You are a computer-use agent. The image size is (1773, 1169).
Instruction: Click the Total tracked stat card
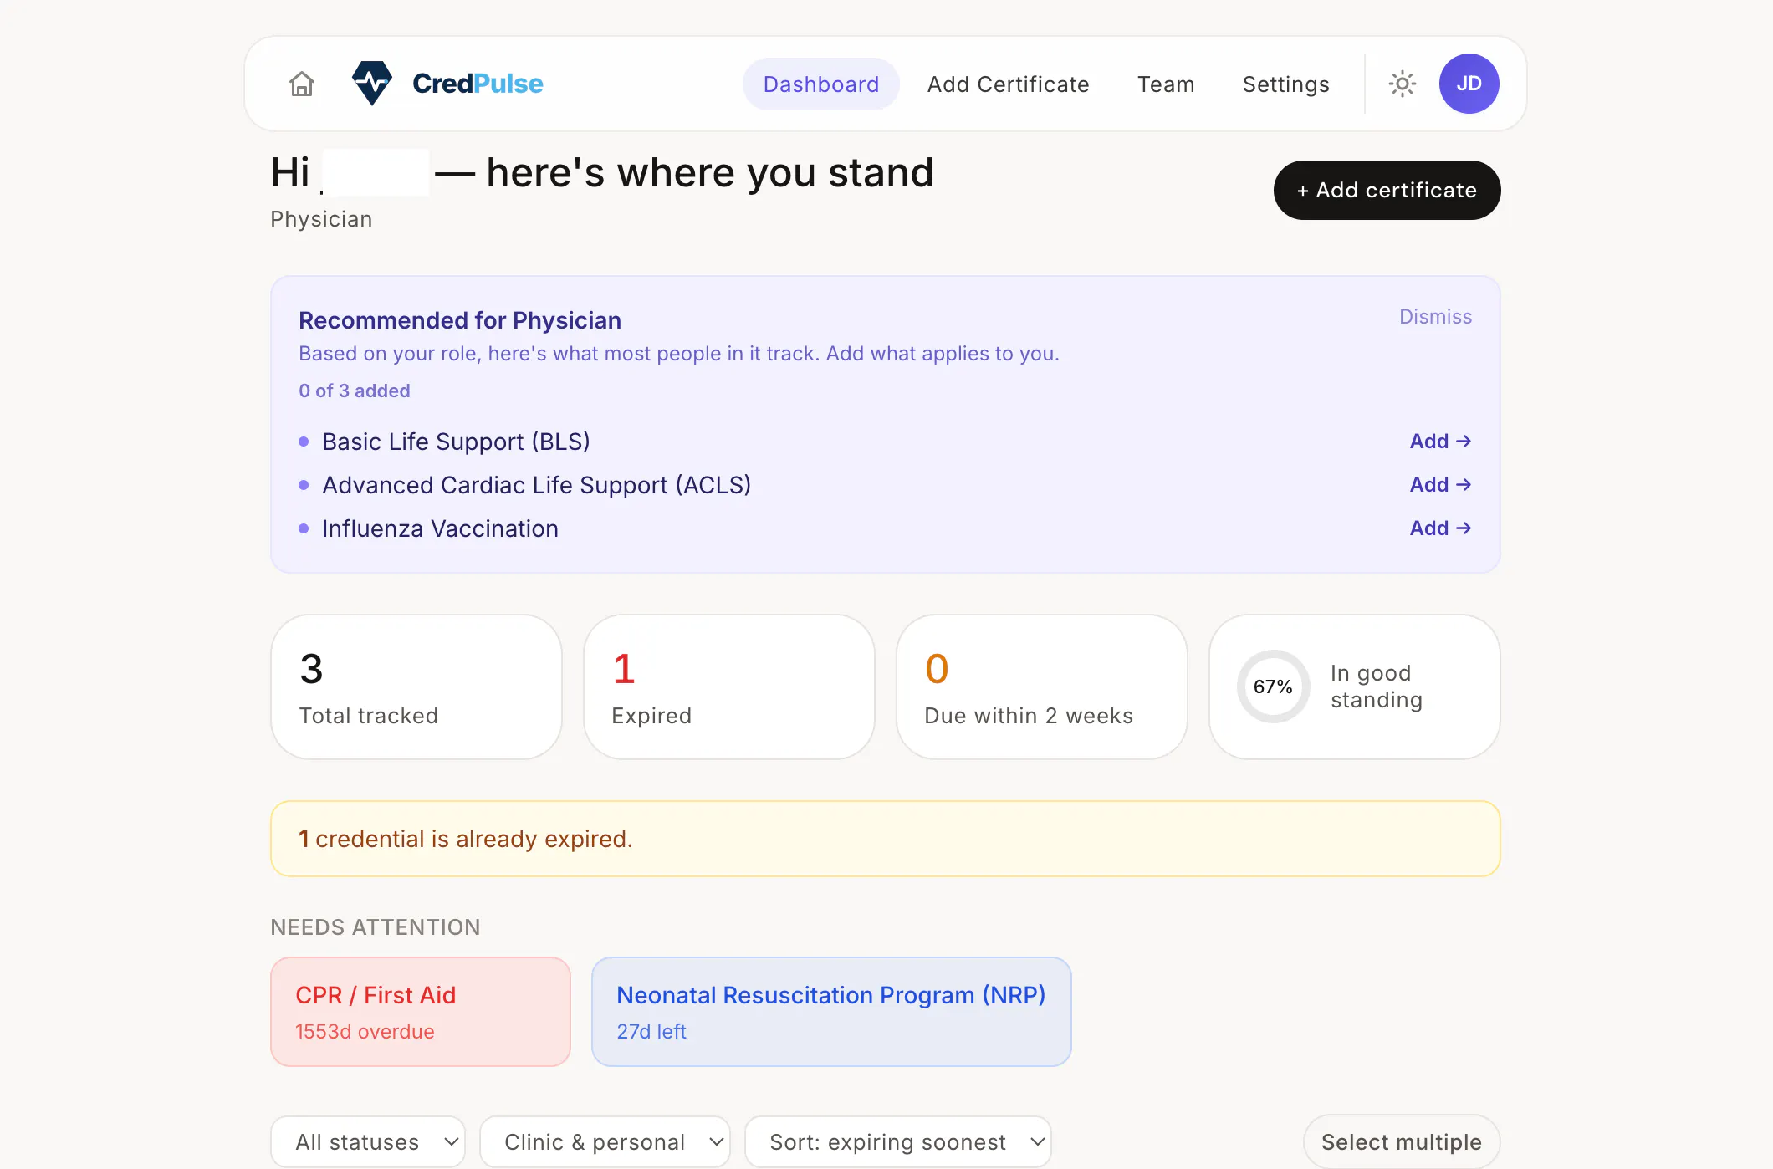click(x=416, y=687)
